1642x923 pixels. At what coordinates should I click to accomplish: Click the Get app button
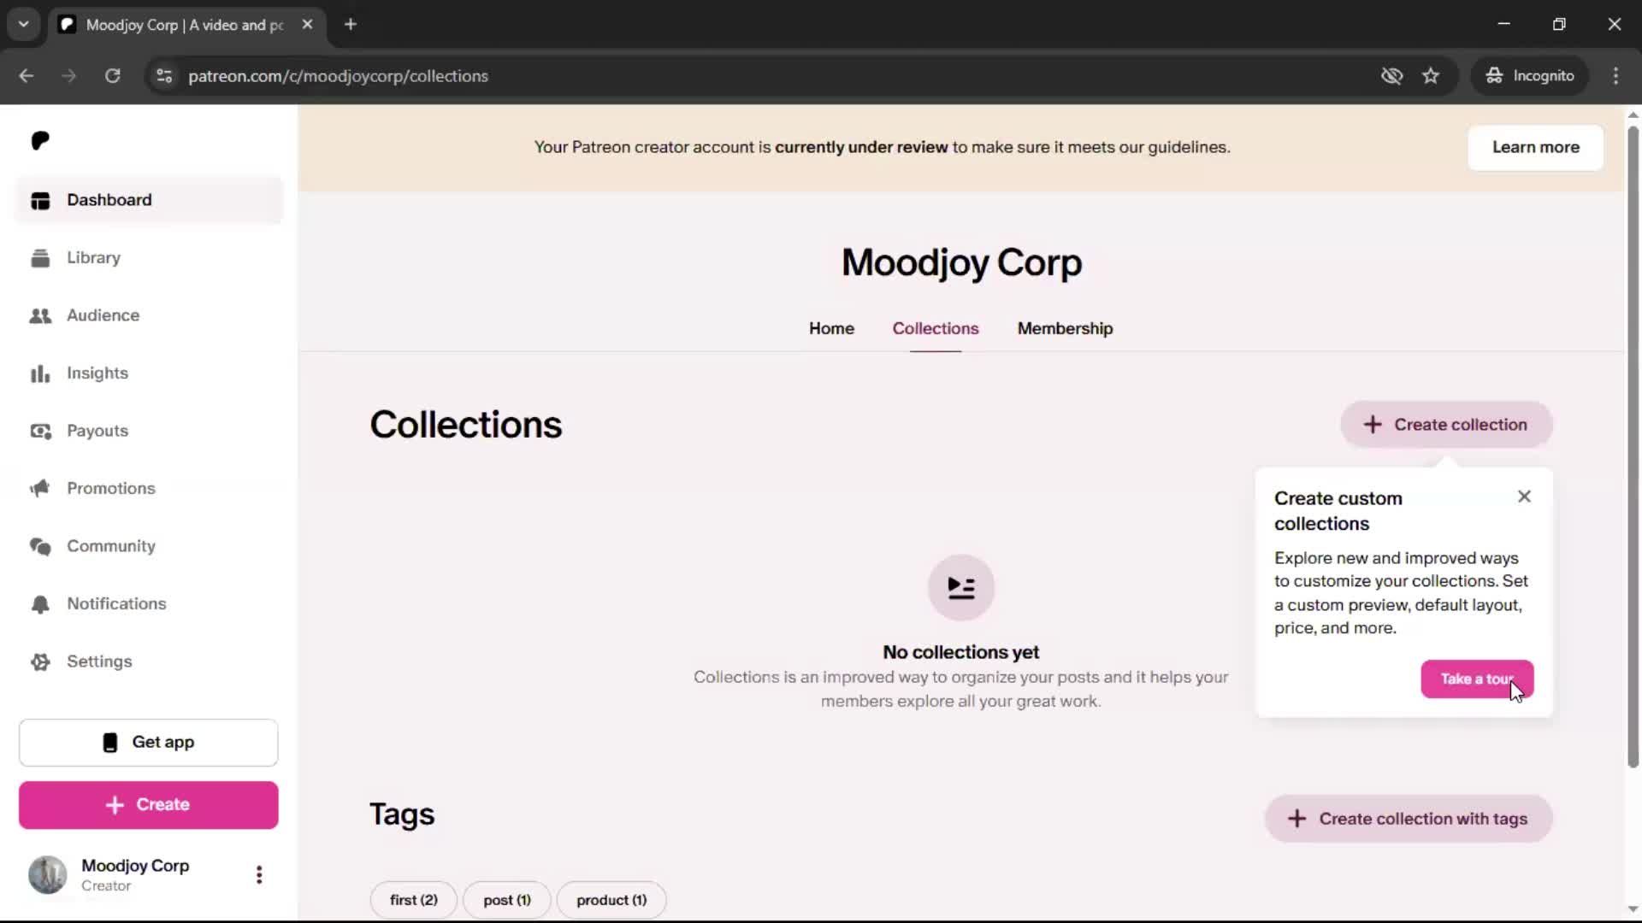pos(149,743)
